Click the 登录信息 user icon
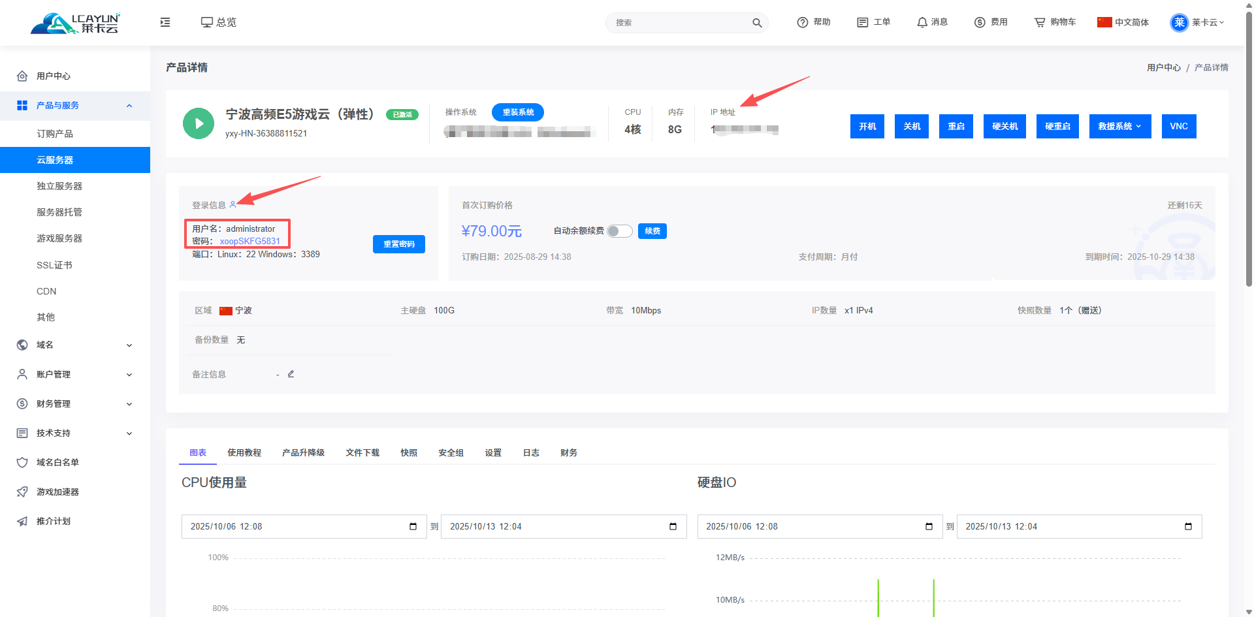1254x617 pixels. (x=233, y=205)
